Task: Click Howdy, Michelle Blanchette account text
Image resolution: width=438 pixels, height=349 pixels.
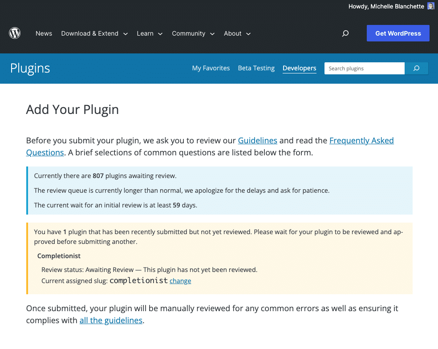Action: (386, 6)
